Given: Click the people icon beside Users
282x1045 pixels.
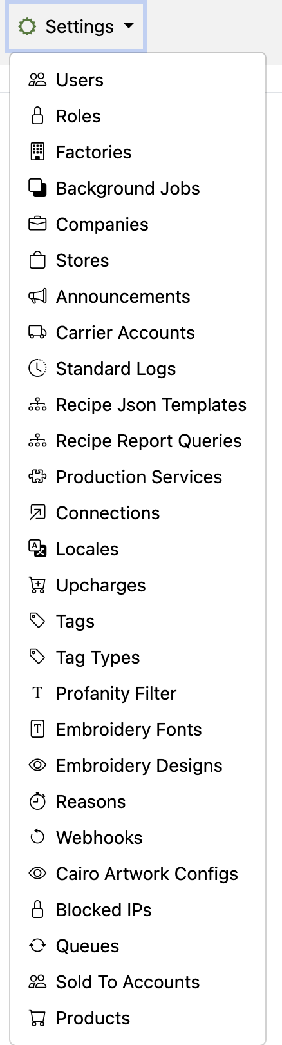Looking at the screenshot, I should (38, 80).
